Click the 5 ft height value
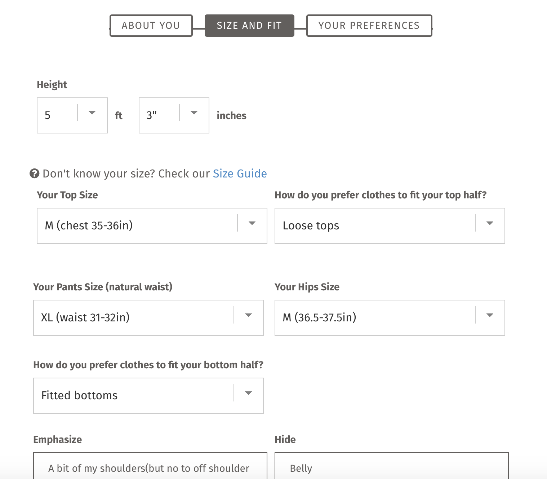The image size is (547, 479). (48, 115)
